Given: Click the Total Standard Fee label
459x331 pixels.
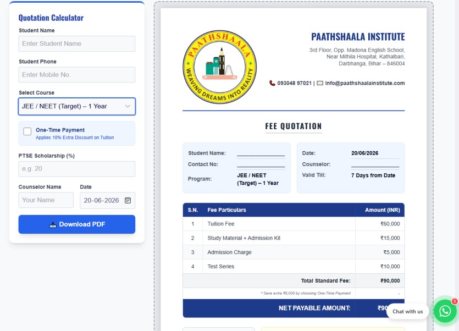Looking at the screenshot, I should click(x=325, y=280).
